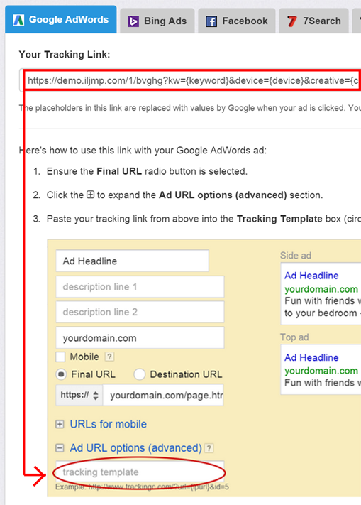Click the 'Side ad' label
Image resolution: width=361 pixels, height=505 pixels.
pos(296,256)
